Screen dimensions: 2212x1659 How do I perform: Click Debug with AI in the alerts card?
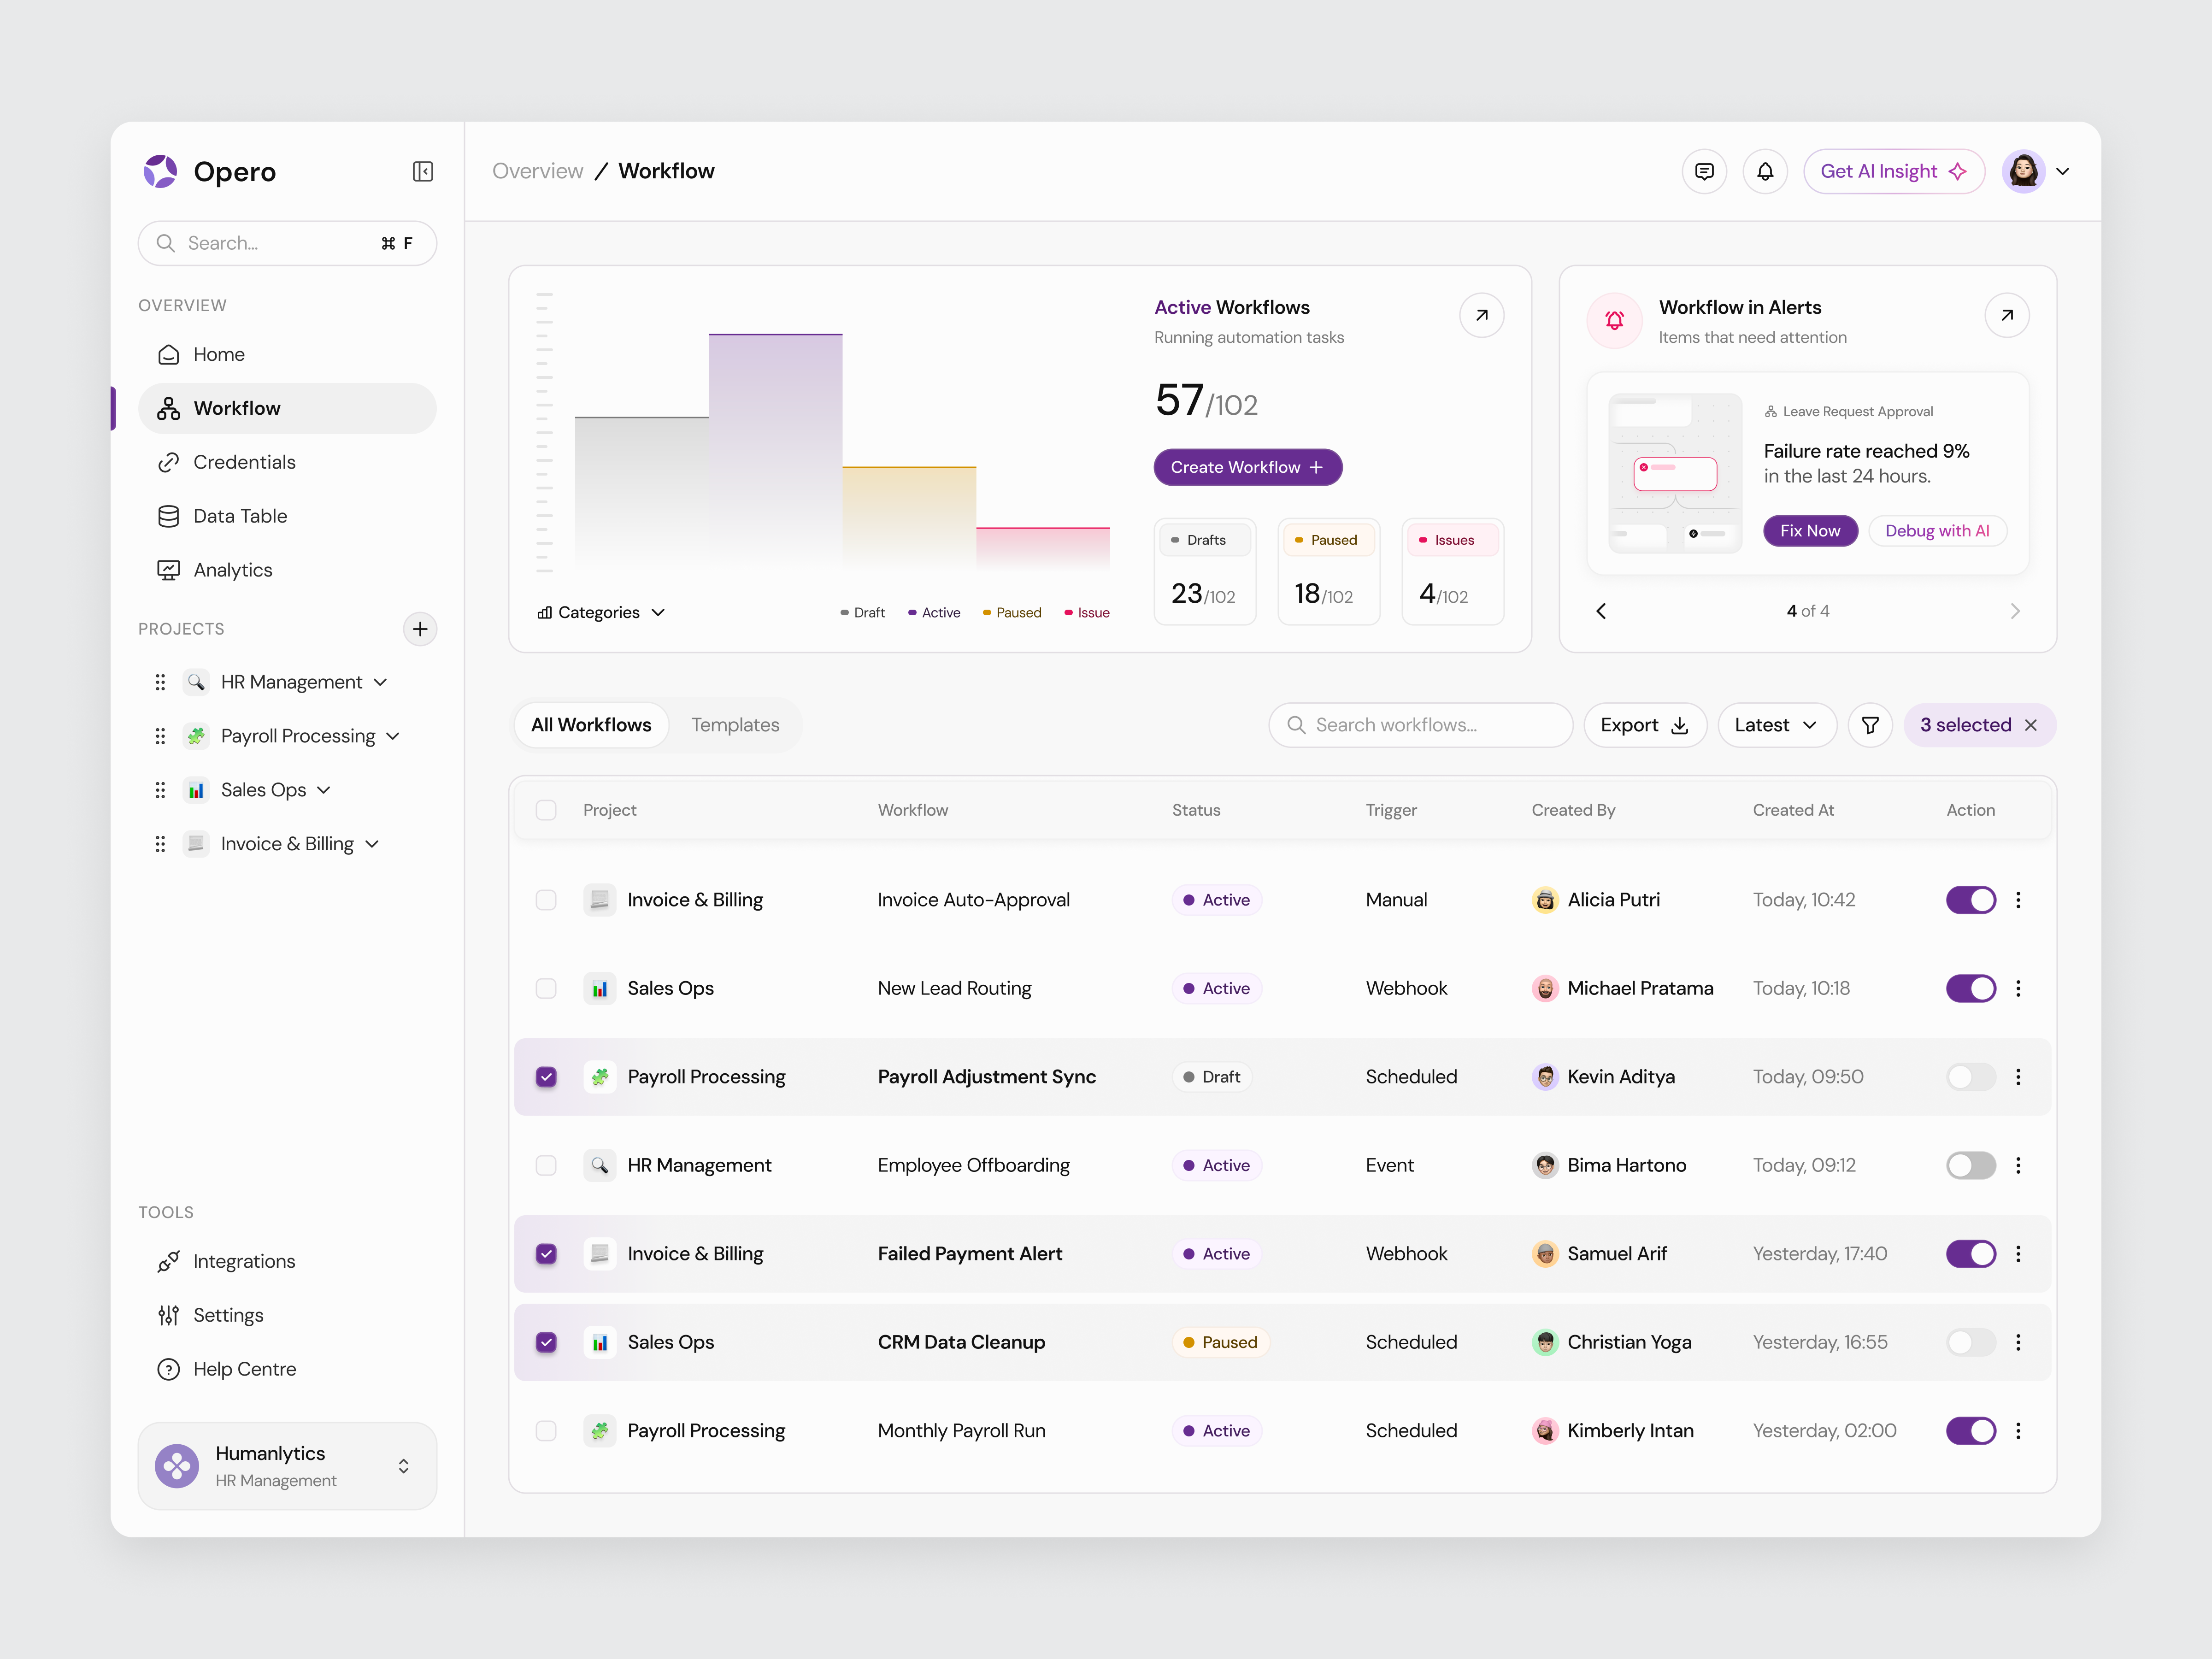coord(1937,530)
